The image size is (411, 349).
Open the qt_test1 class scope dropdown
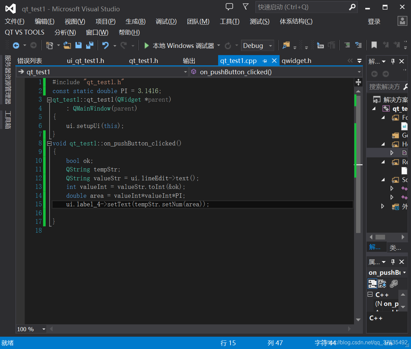(x=185, y=72)
